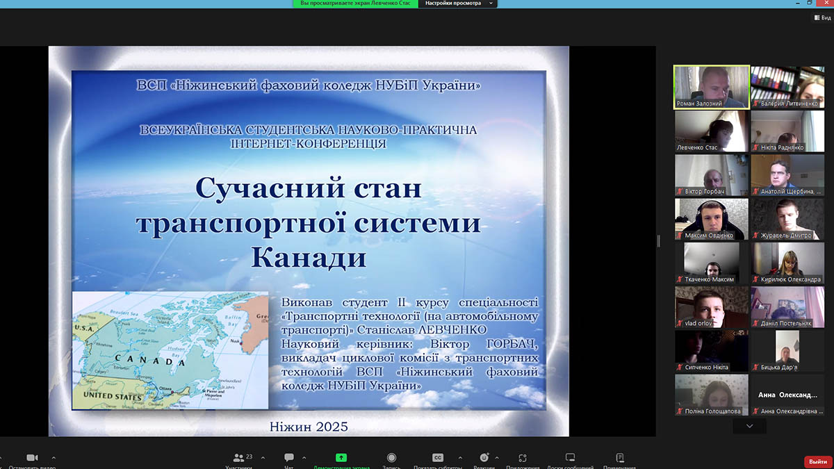
Task: Click the green Share Screen icon
Action: 341,458
